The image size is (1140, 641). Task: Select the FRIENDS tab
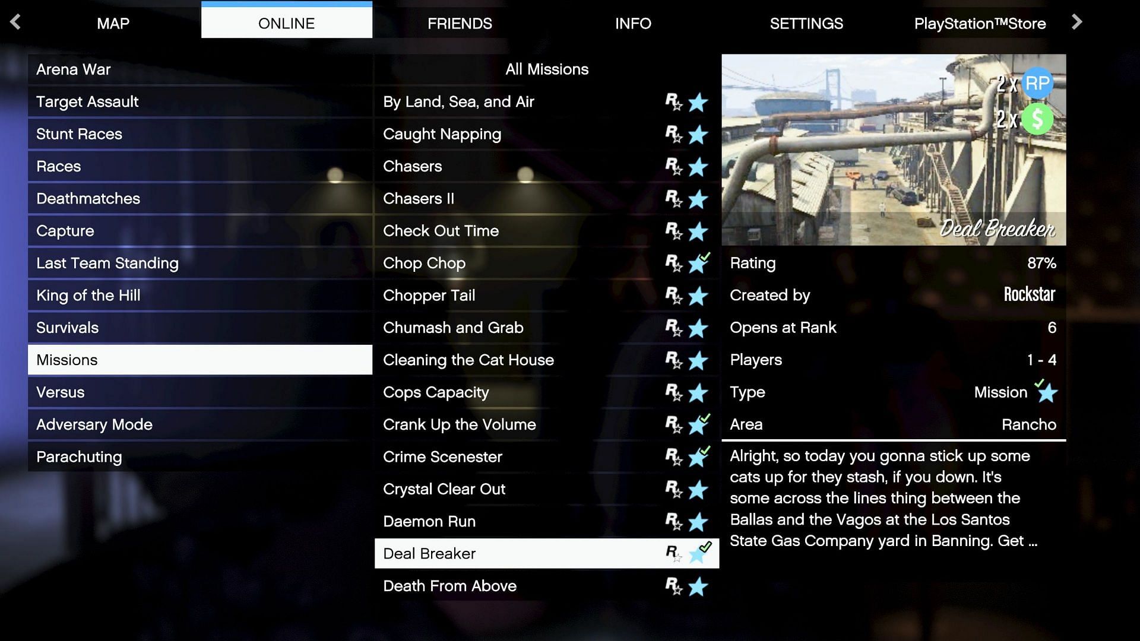[x=459, y=24]
